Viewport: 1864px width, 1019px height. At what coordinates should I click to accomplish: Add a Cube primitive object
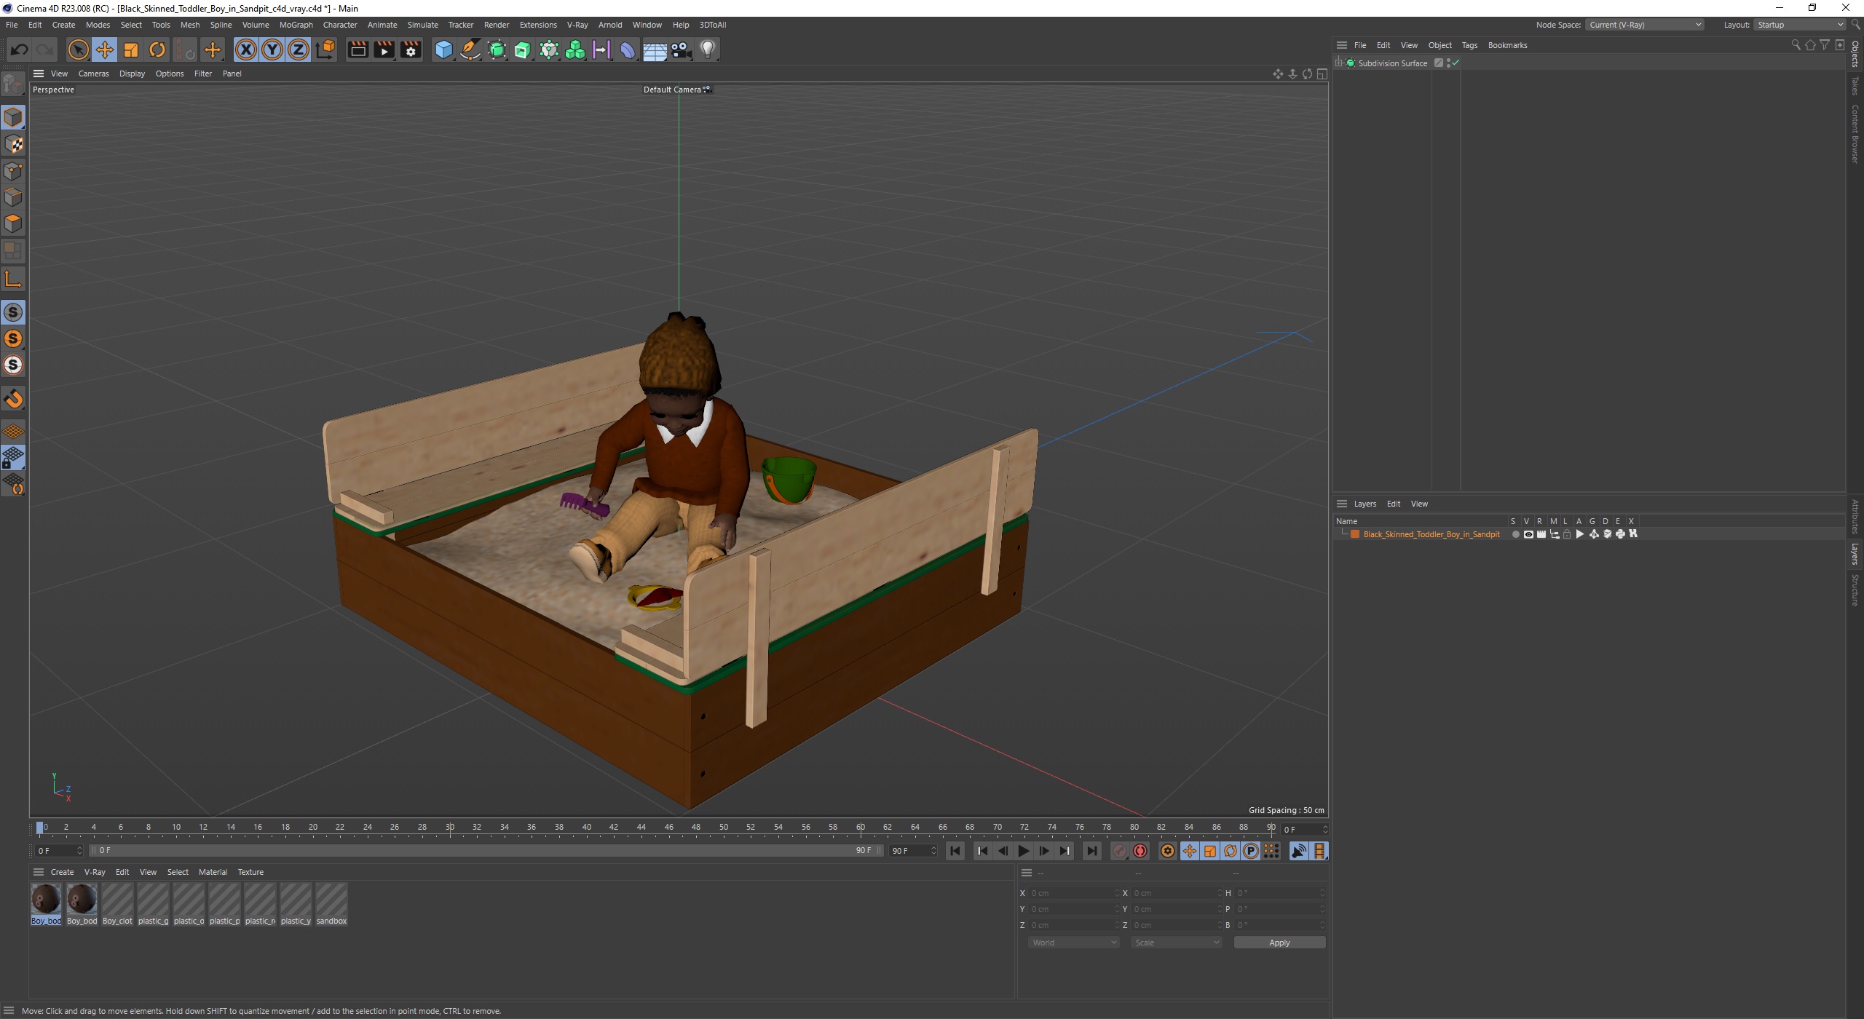point(443,49)
